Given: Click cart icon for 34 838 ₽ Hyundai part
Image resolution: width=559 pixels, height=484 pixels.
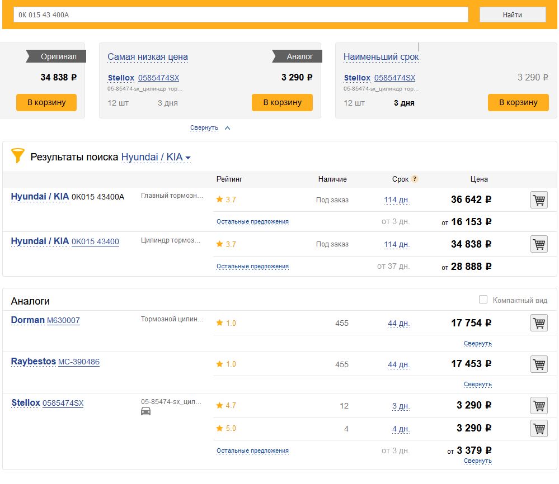Looking at the screenshot, I should pos(539,244).
